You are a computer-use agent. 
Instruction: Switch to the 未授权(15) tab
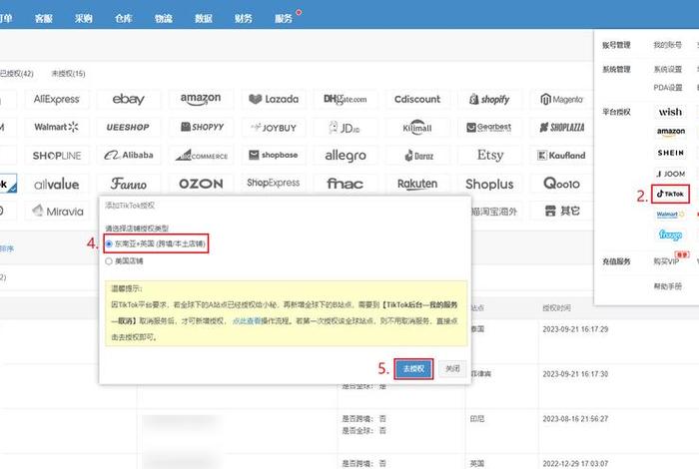click(68, 73)
